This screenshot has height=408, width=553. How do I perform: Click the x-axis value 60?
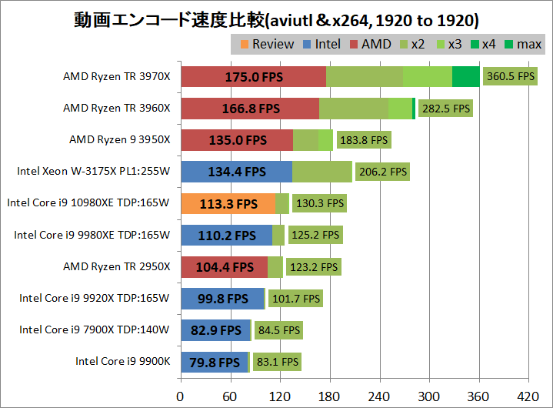tap(230, 396)
